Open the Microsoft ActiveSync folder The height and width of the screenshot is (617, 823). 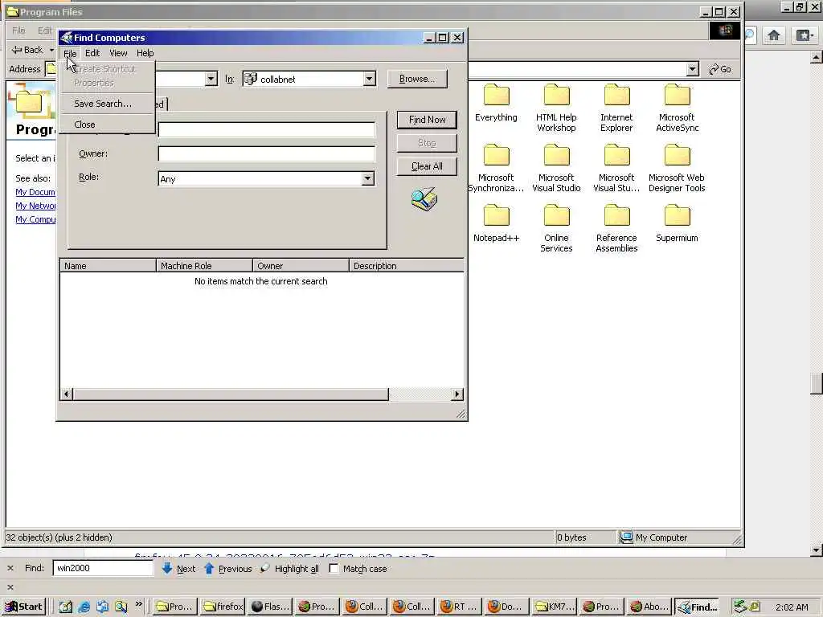677,108
